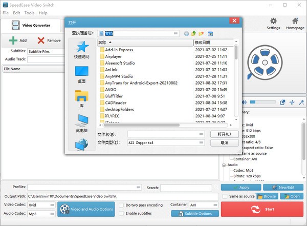Image resolution: width=307 pixels, height=226 pixels.
Task: Open the Edit menu
Action: 16,13
